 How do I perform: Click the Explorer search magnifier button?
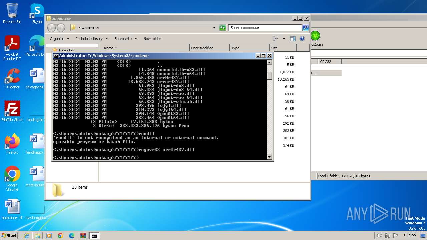tap(306, 28)
